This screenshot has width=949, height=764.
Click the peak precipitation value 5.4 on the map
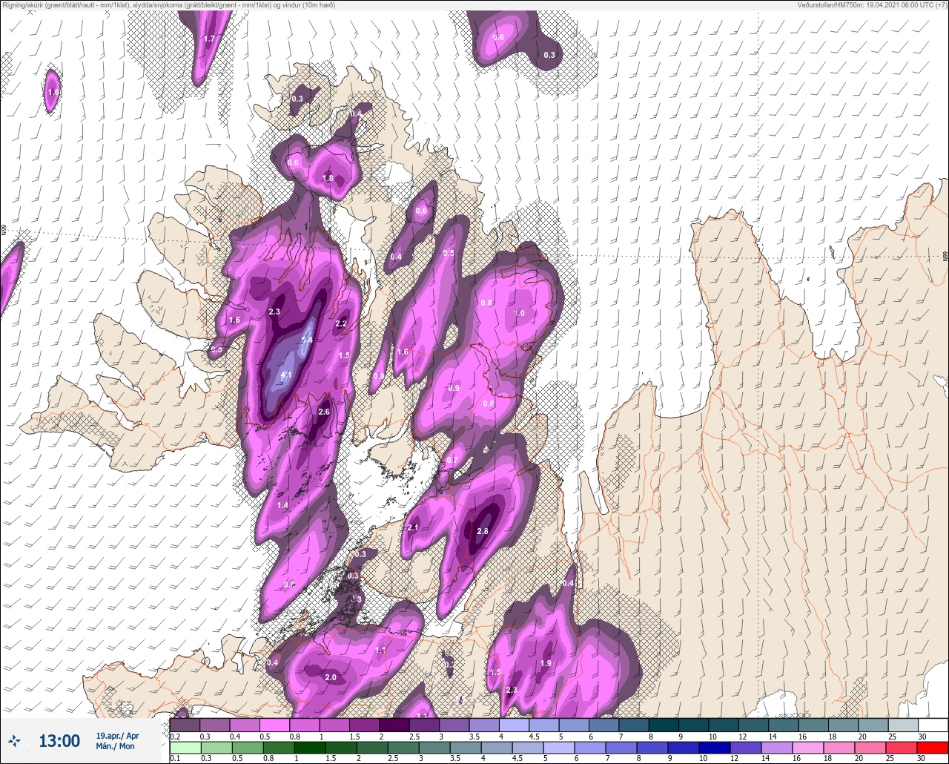click(308, 340)
